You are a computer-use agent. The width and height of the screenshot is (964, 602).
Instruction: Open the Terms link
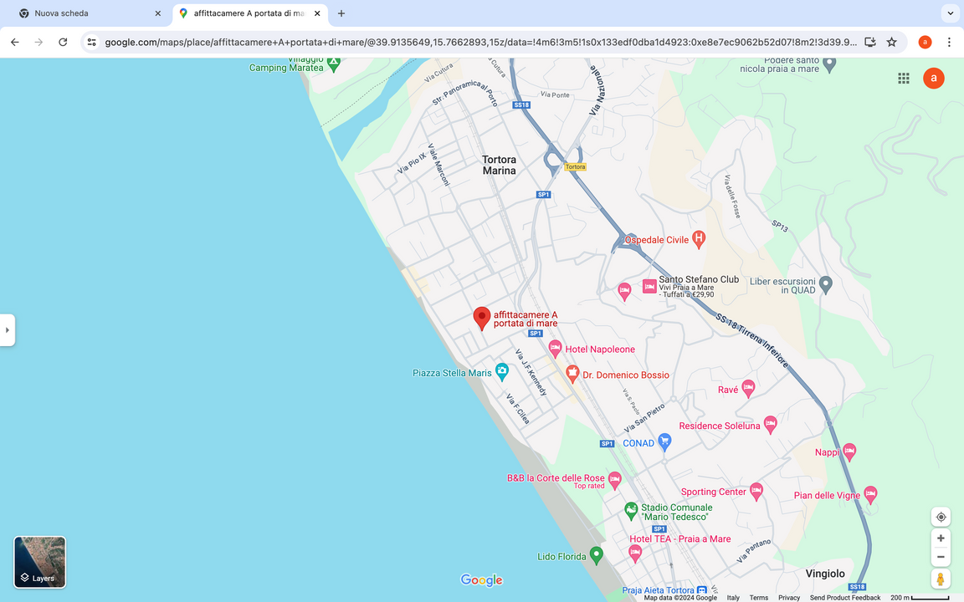[x=759, y=598]
